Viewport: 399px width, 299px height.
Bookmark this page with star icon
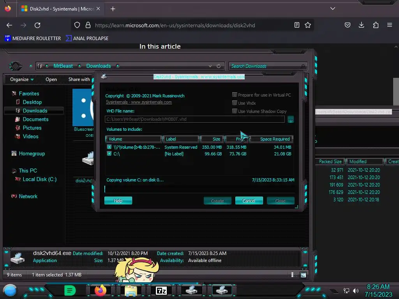(308, 25)
